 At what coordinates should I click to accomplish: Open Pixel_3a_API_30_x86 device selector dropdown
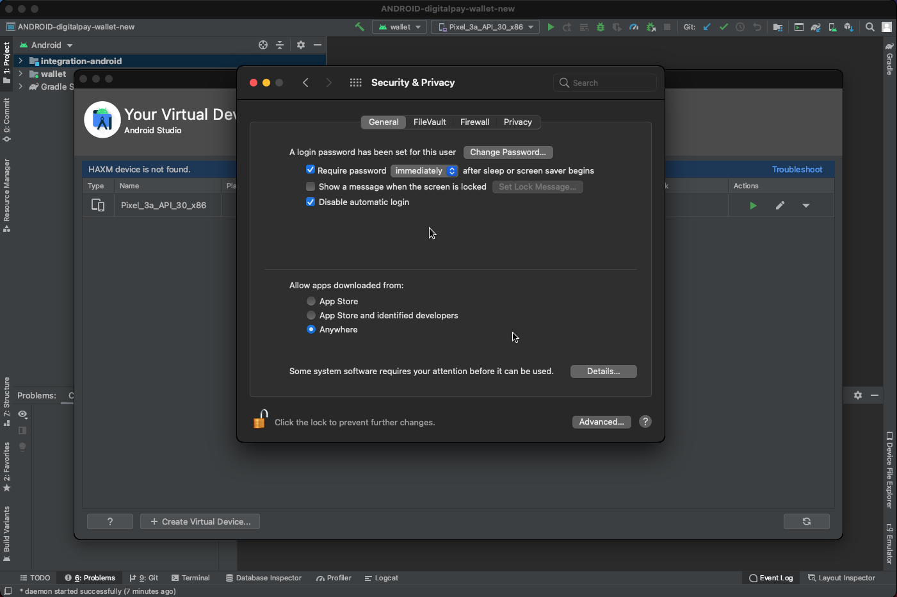tap(485, 27)
